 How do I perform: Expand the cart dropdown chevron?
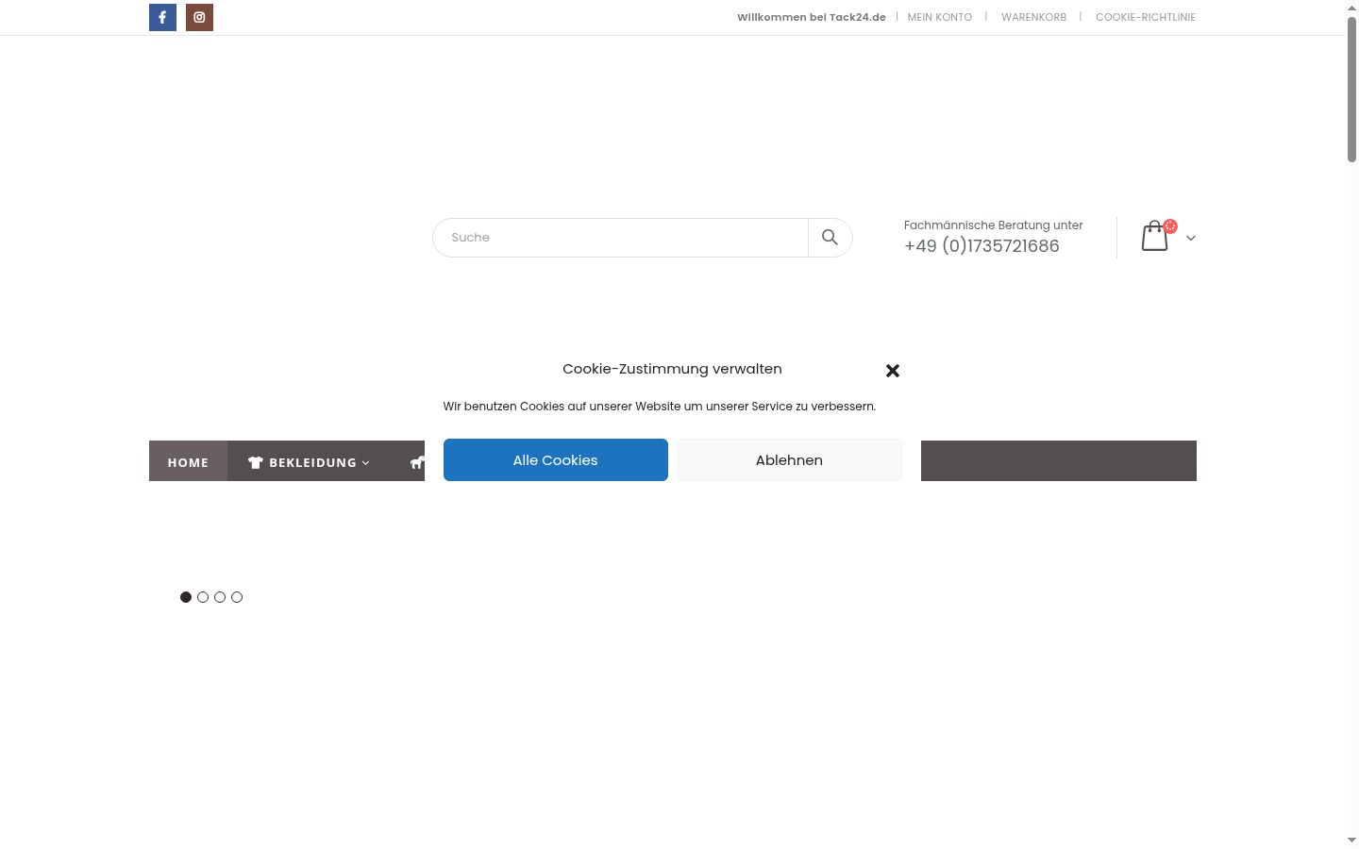(1191, 238)
